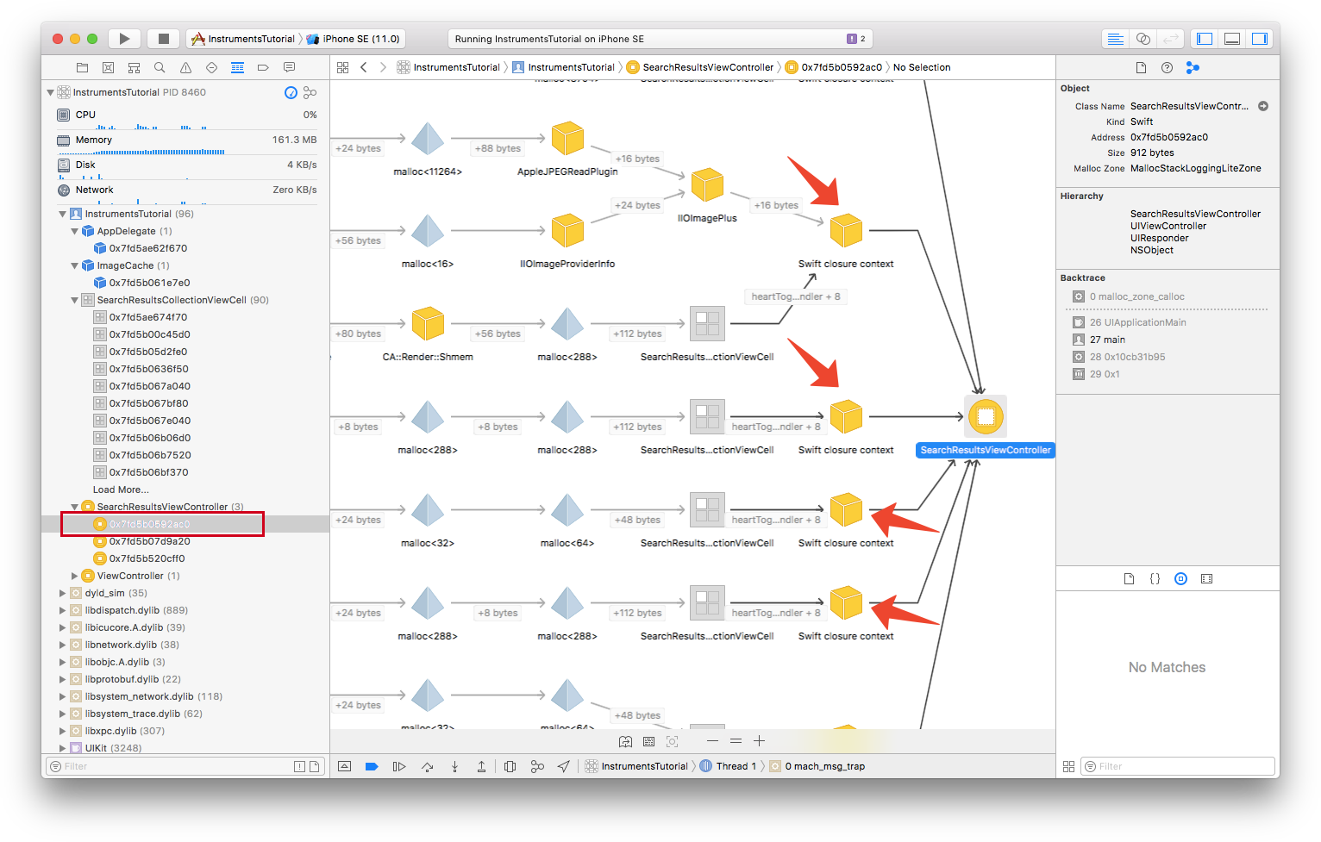This screenshot has width=1321, height=842.
Task: Select the IIOImagePlus graph node
Action: pyautogui.click(x=707, y=185)
